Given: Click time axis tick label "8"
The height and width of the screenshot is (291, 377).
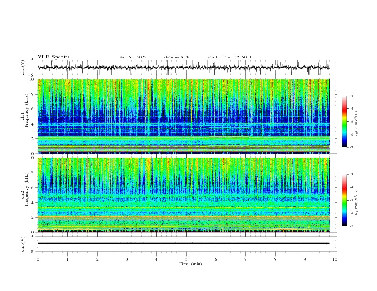Looking at the screenshot, I should (x=275, y=259).
